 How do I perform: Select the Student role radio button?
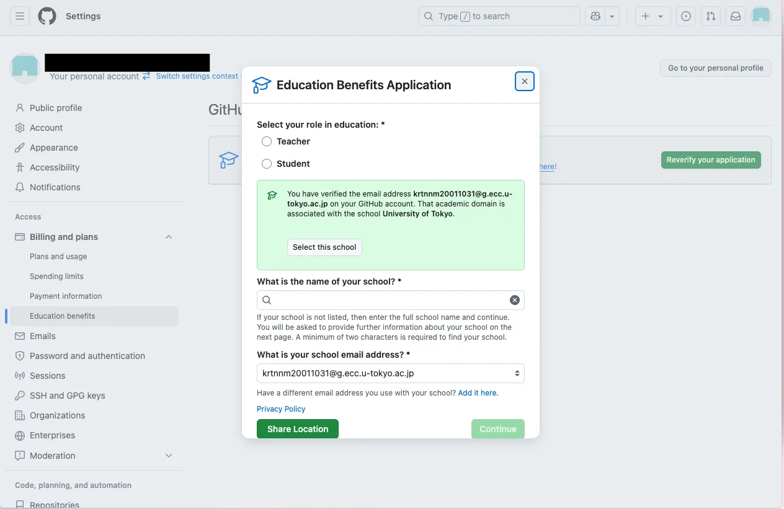tap(267, 164)
